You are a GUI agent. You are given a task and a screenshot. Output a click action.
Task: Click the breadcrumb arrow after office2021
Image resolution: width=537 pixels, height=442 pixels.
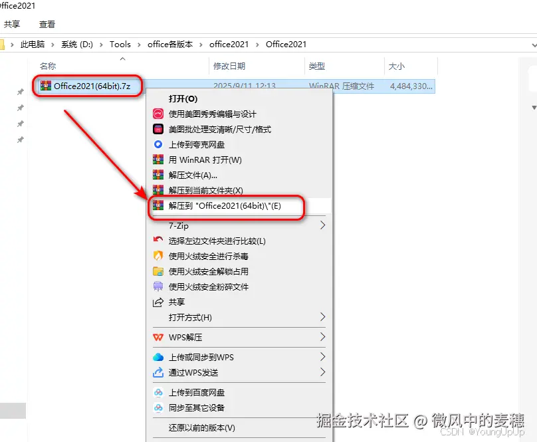[x=257, y=45]
